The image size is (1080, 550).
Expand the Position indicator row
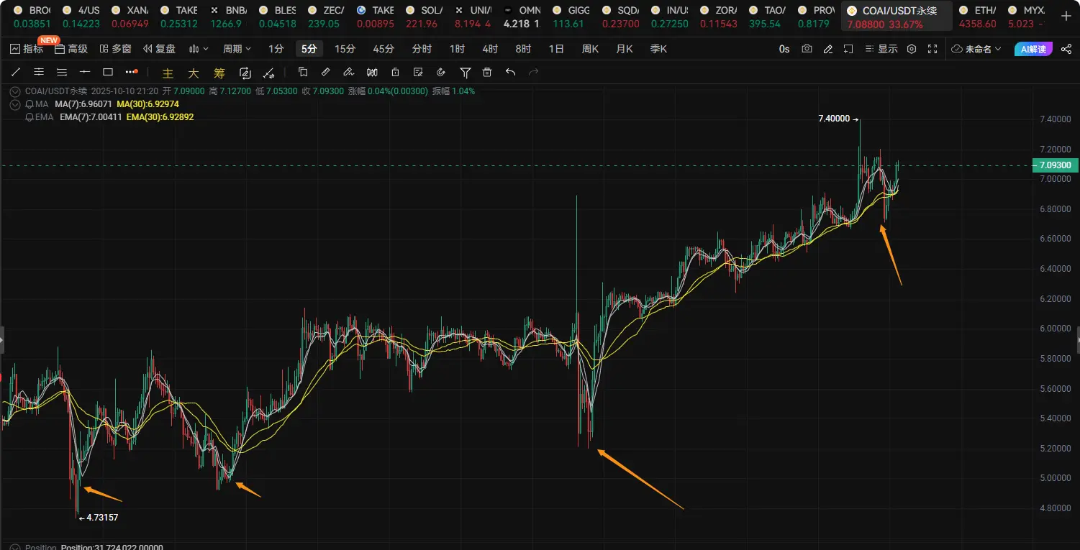[x=15, y=547]
